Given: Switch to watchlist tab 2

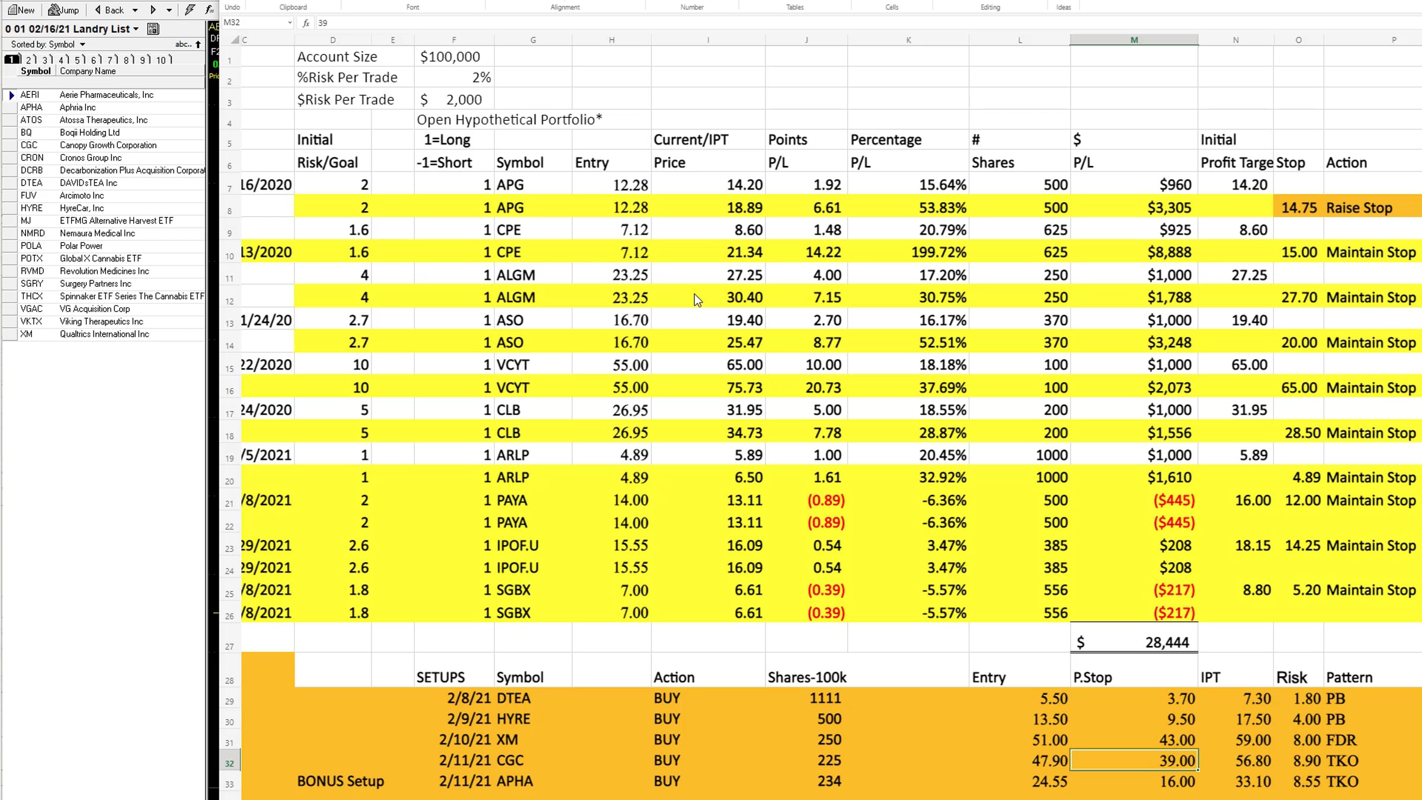Looking at the screenshot, I should point(29,59).
